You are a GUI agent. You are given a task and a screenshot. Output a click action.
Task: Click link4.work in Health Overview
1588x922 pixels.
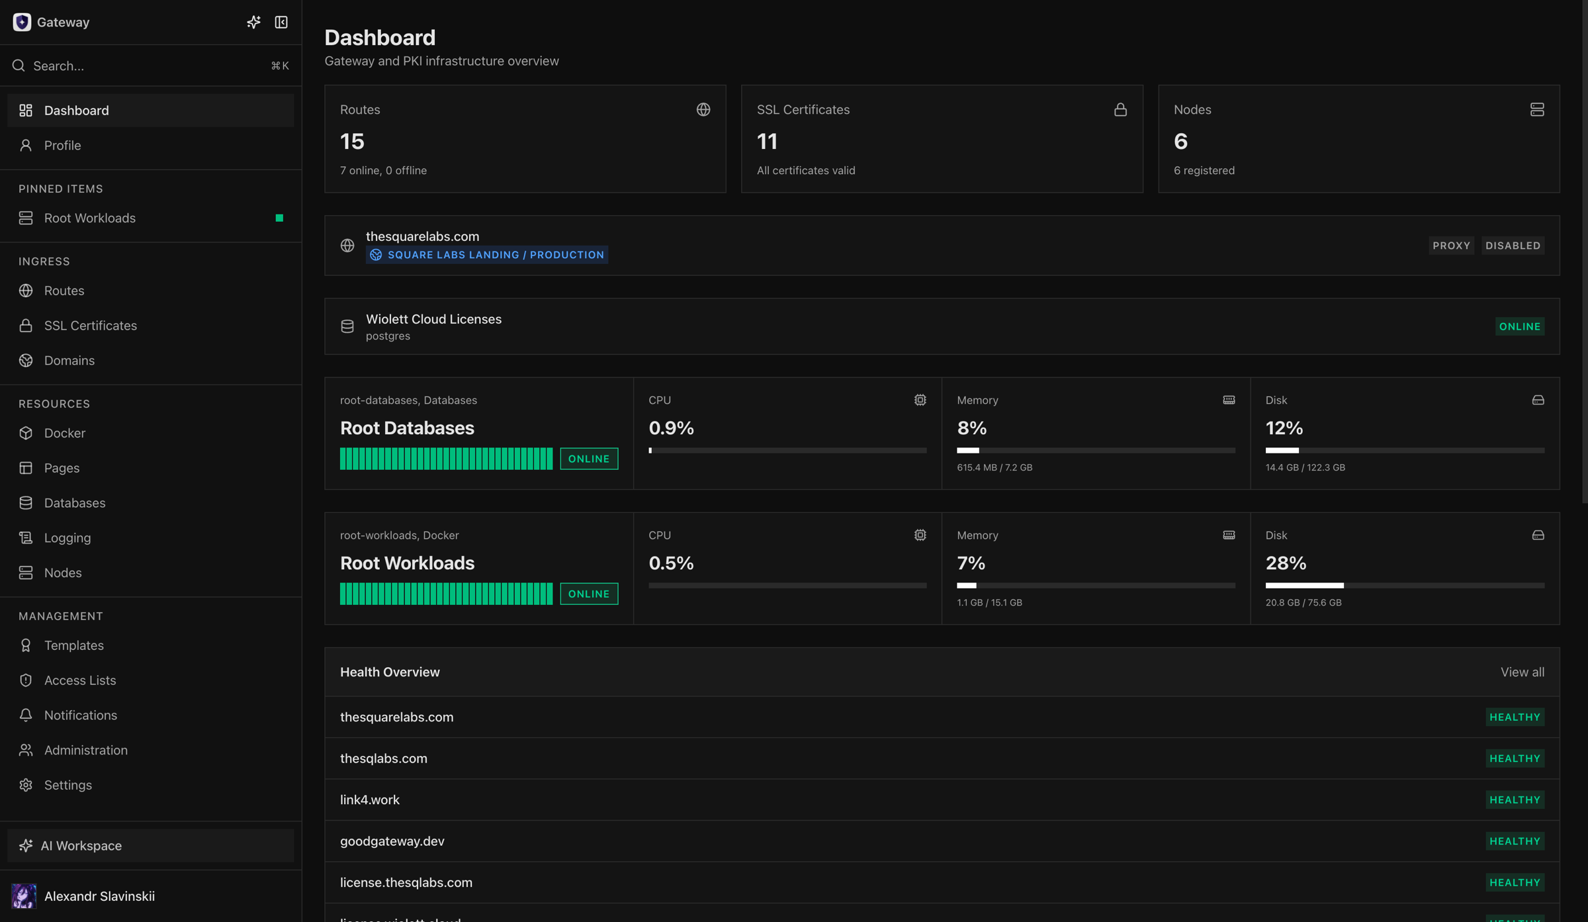(370, 800)
